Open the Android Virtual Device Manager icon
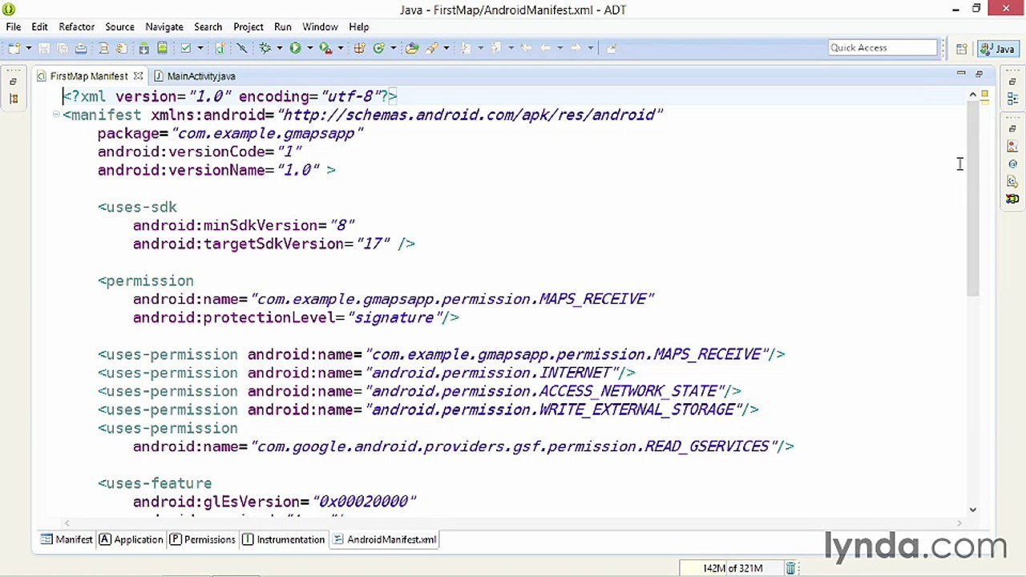The height and width of the screenshot is (577, 1026). [x=162, y=48]
